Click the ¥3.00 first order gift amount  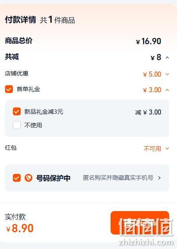tap(152, 90)
